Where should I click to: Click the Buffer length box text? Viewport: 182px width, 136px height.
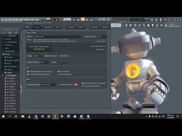(x=39, y=46)
